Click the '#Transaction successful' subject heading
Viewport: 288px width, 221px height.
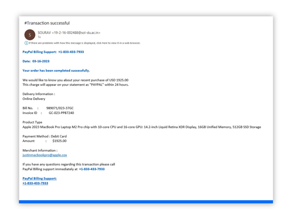(47, 23)
